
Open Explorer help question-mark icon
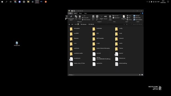(x=142, y=13)
